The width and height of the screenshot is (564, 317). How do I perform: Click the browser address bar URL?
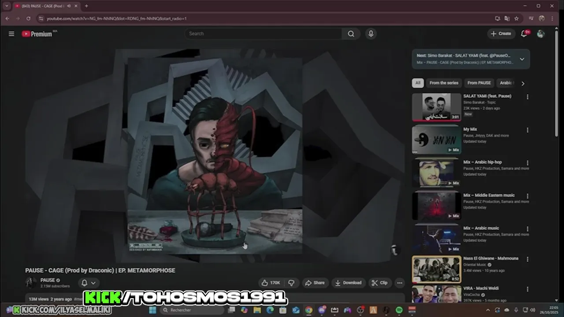[117, 18]
